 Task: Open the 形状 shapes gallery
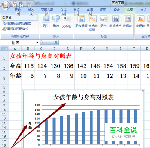point(56,21)
